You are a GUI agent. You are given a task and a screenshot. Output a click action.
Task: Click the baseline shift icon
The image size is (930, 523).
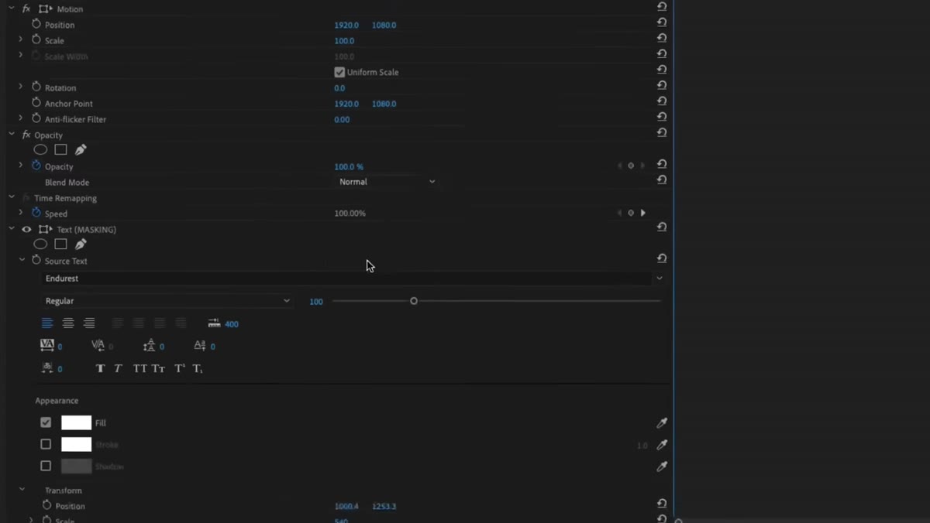(x=200, y=345)
